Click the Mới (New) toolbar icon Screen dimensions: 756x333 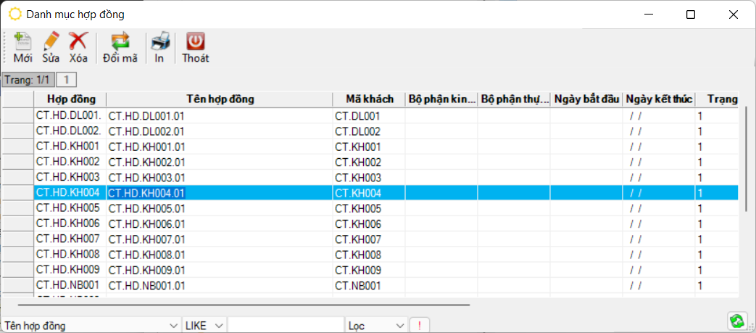22,42
